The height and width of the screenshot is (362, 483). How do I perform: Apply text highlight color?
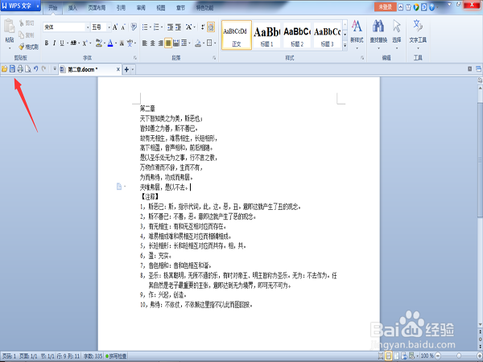[x=98, y=43]
